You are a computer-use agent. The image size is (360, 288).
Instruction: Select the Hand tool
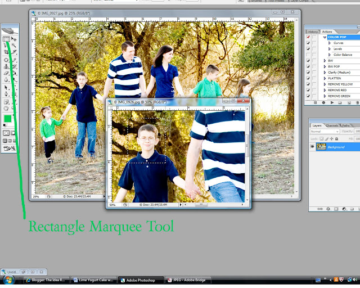(x=6, y=108)
